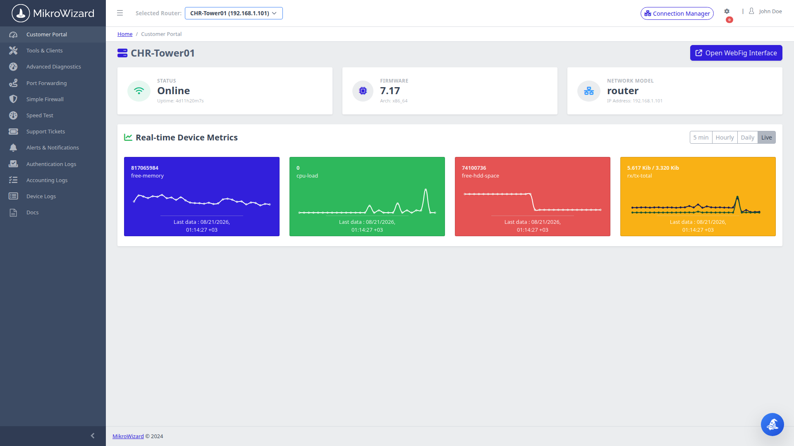Click the Advanced Diagnostics icon in sidebar
794x446 pixels.
tap(13, 66)
